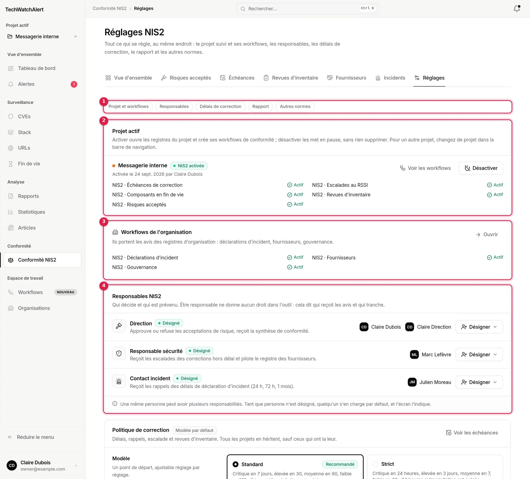
Task: Click the Modèle par défaut badge
Action: 194,430
